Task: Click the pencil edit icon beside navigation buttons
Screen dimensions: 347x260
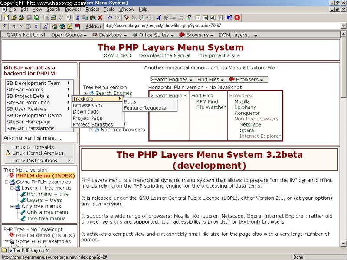Action: click(x=4, y=26)
